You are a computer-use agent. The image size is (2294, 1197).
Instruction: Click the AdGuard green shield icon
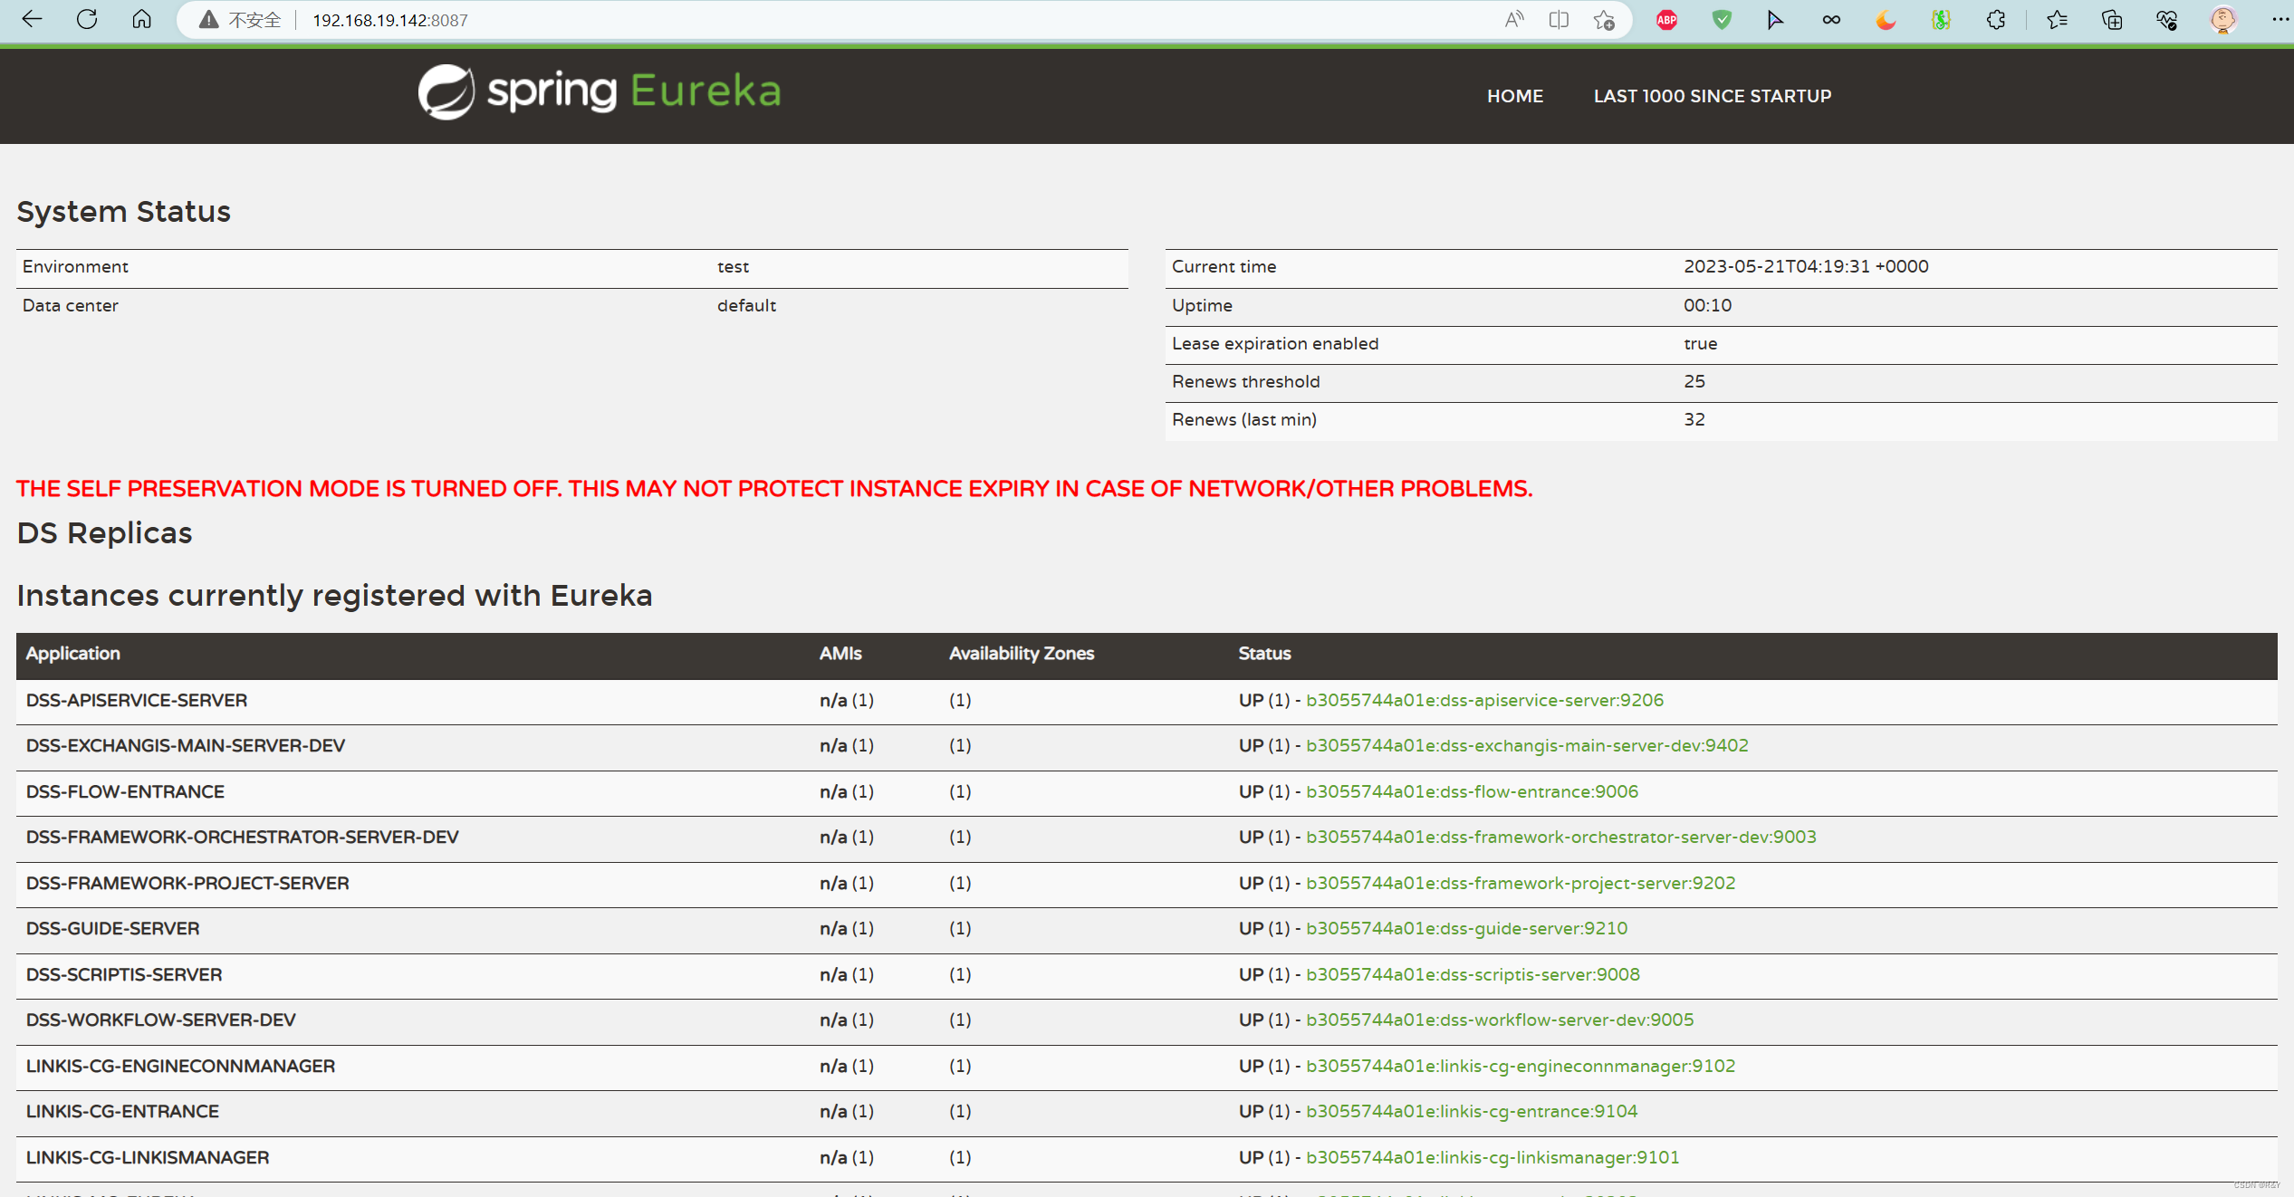[x=1722, y=20]
